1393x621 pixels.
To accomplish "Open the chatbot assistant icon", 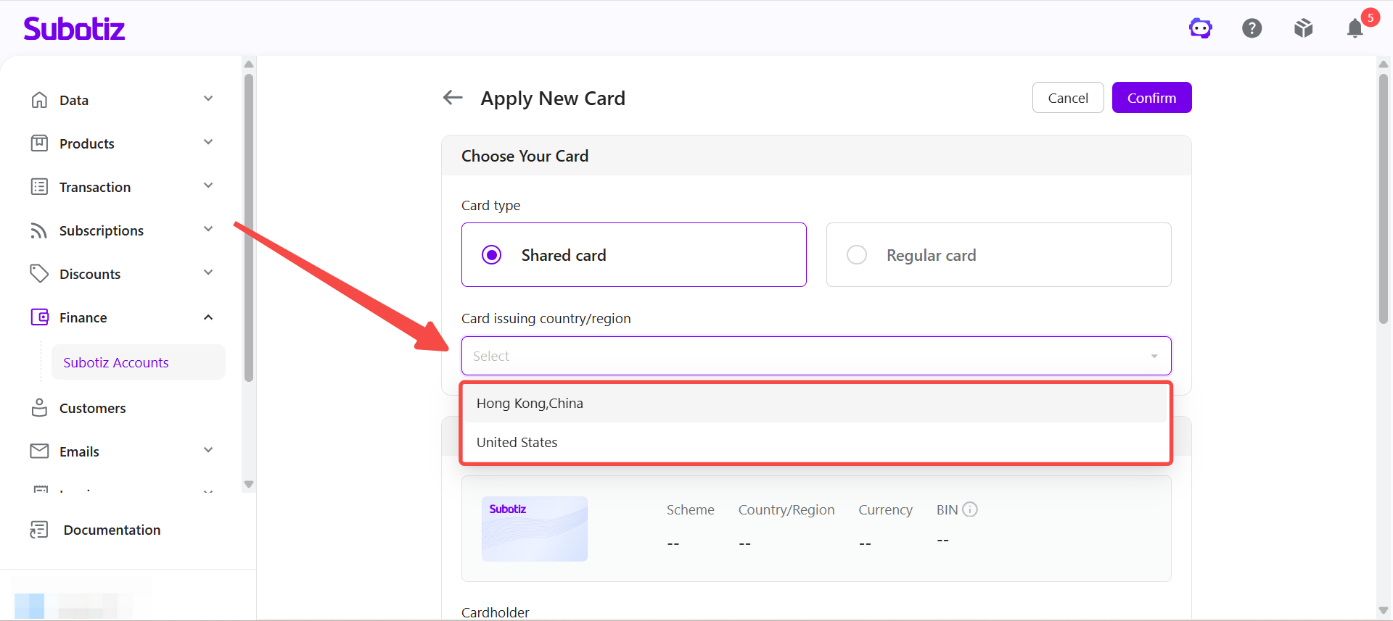I will click(x=1200, y=28).
